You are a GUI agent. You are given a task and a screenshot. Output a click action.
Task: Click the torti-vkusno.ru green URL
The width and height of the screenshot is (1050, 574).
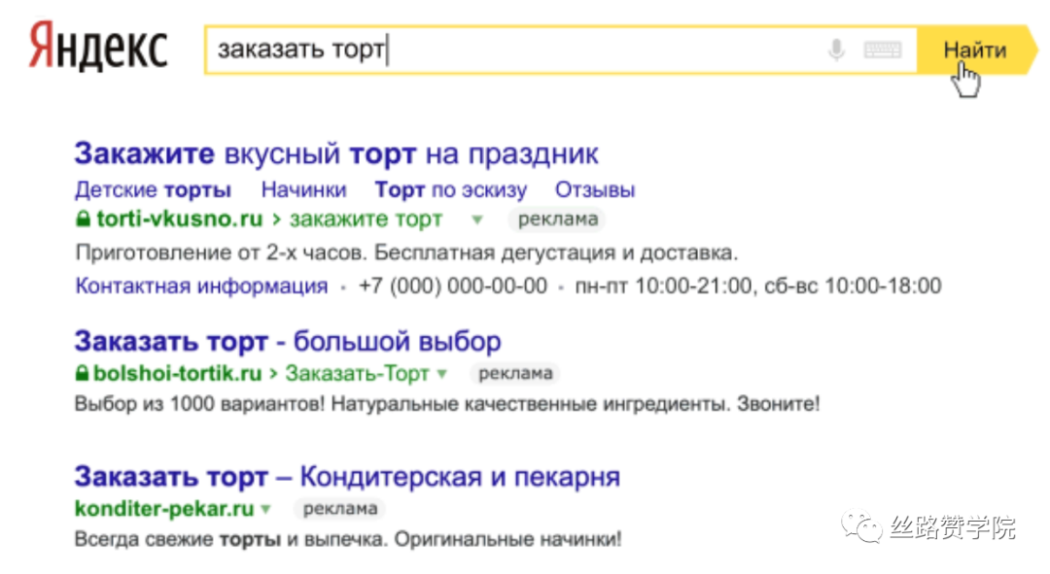pyautogui.click(x=180, y=219)
